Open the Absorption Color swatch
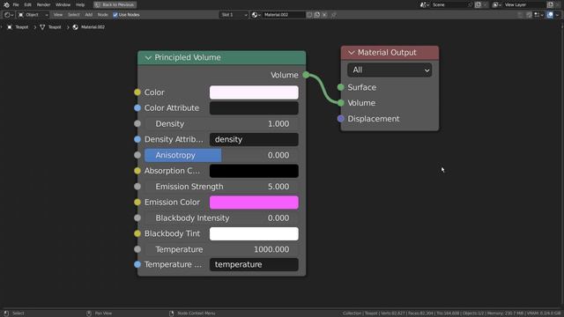 pyautogui.click(x=254, y=171)
